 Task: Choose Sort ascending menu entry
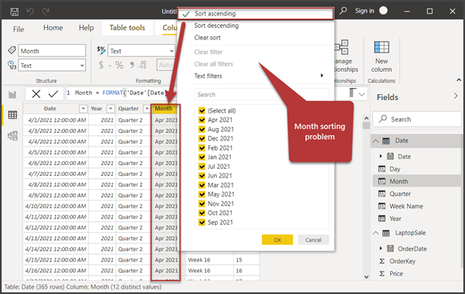256,14
